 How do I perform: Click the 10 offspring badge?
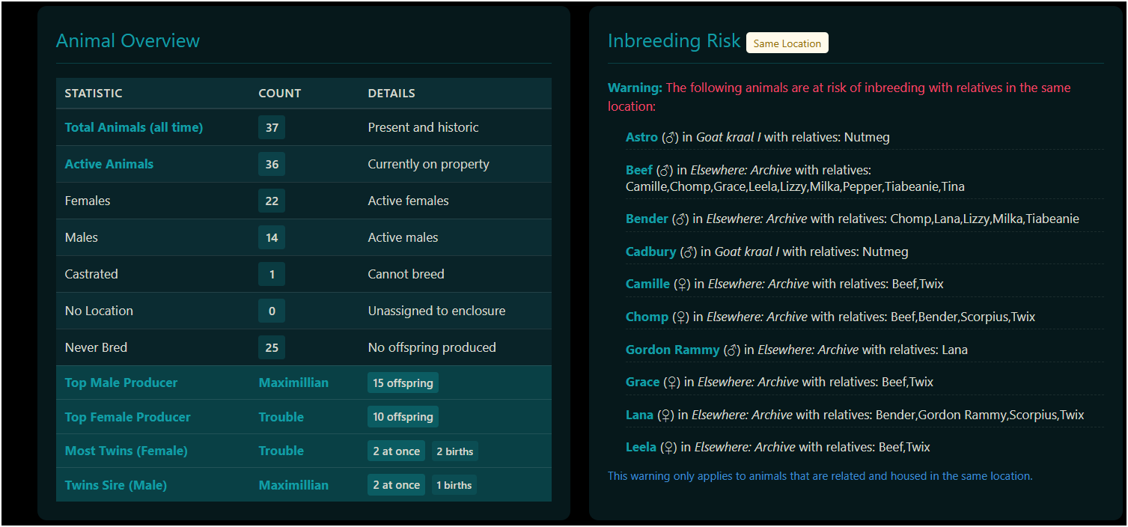click(x=403, y=418)
